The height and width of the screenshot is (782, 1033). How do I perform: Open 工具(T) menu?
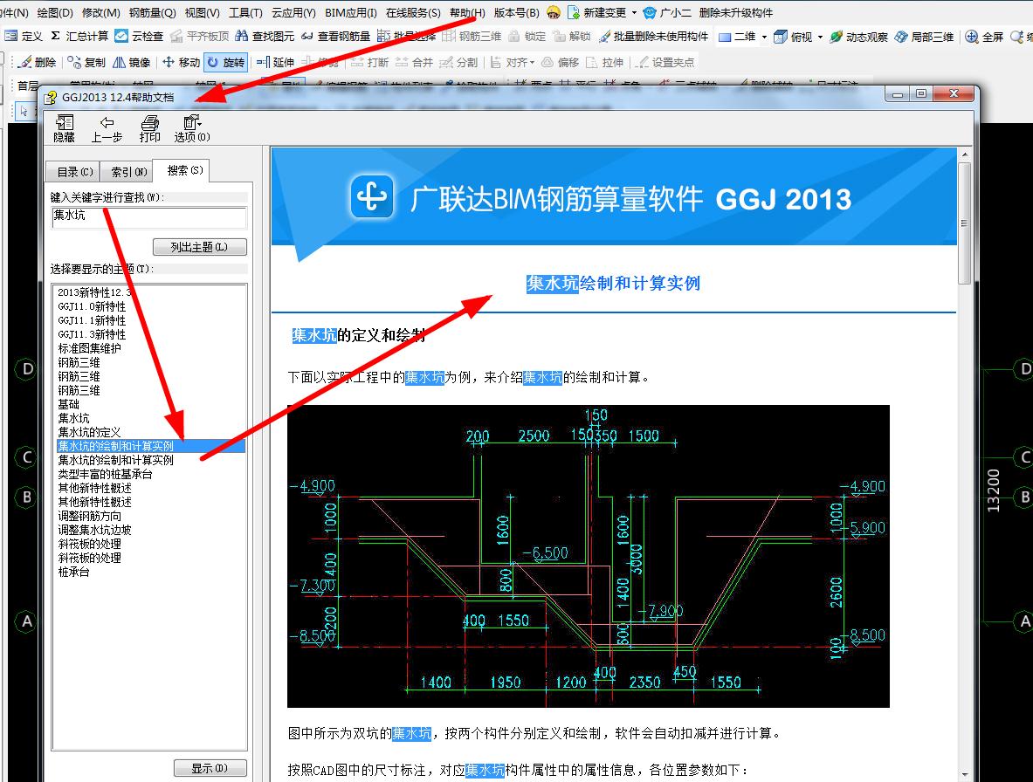point(245,12)
